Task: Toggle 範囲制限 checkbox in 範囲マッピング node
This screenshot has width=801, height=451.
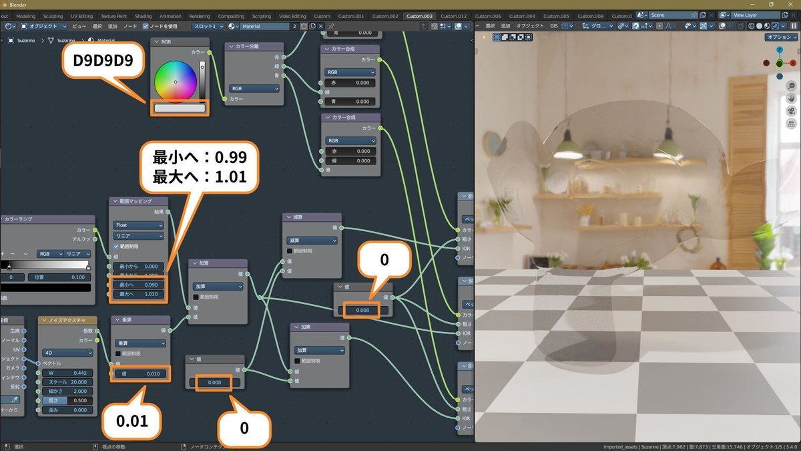Action: (x=116, y=247)
